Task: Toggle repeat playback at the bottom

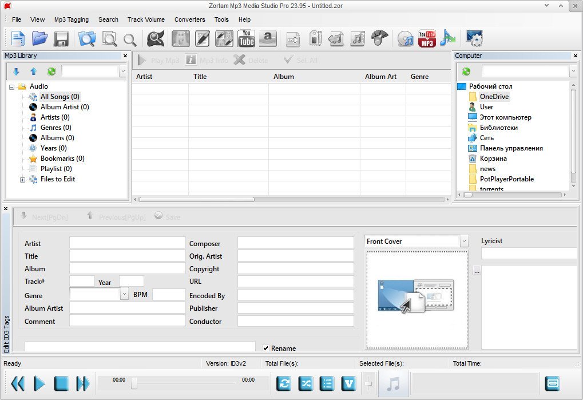Action: click(x=284, y=383)
